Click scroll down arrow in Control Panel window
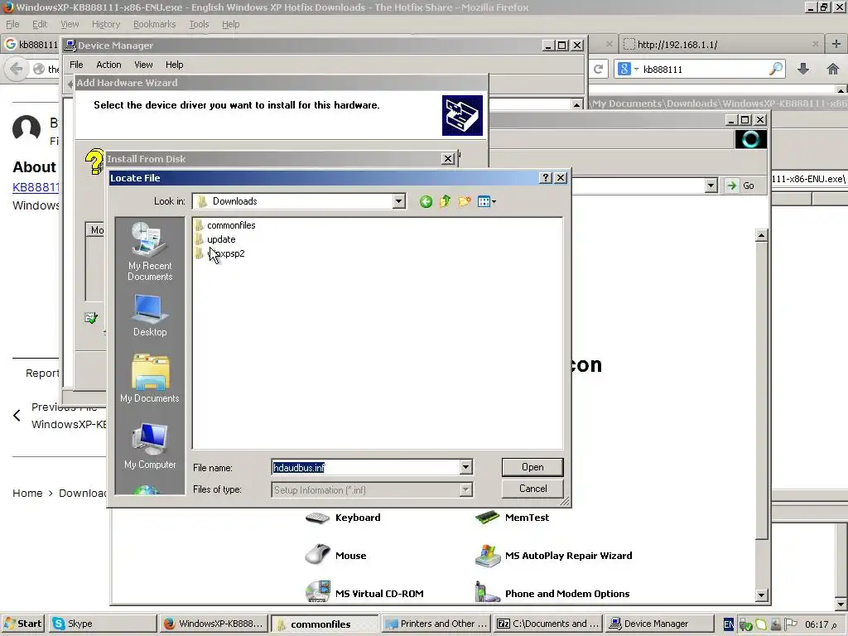 click(x=761, y=595)
